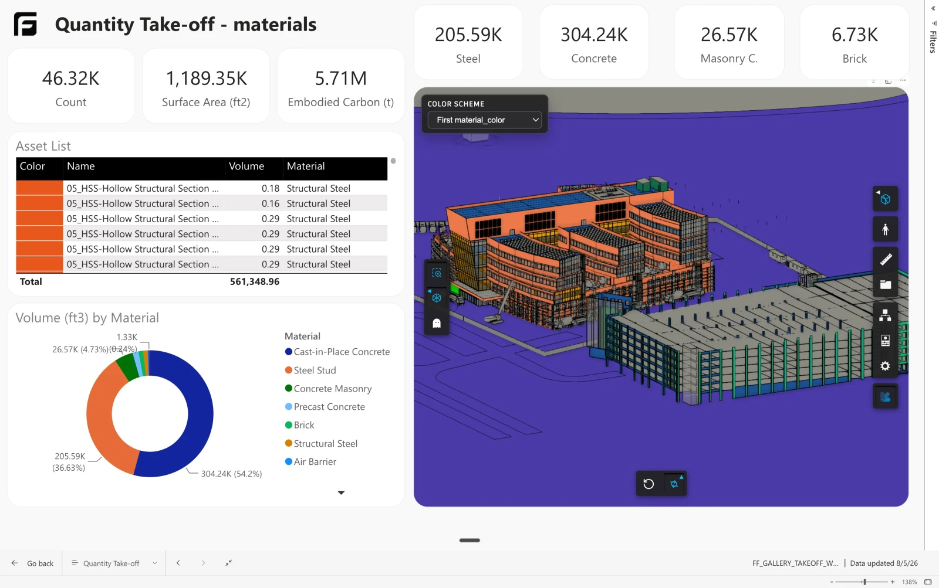
Task: Select Concrete Masonry legend item
Action: pyautogui.click(x=329, y=389)
